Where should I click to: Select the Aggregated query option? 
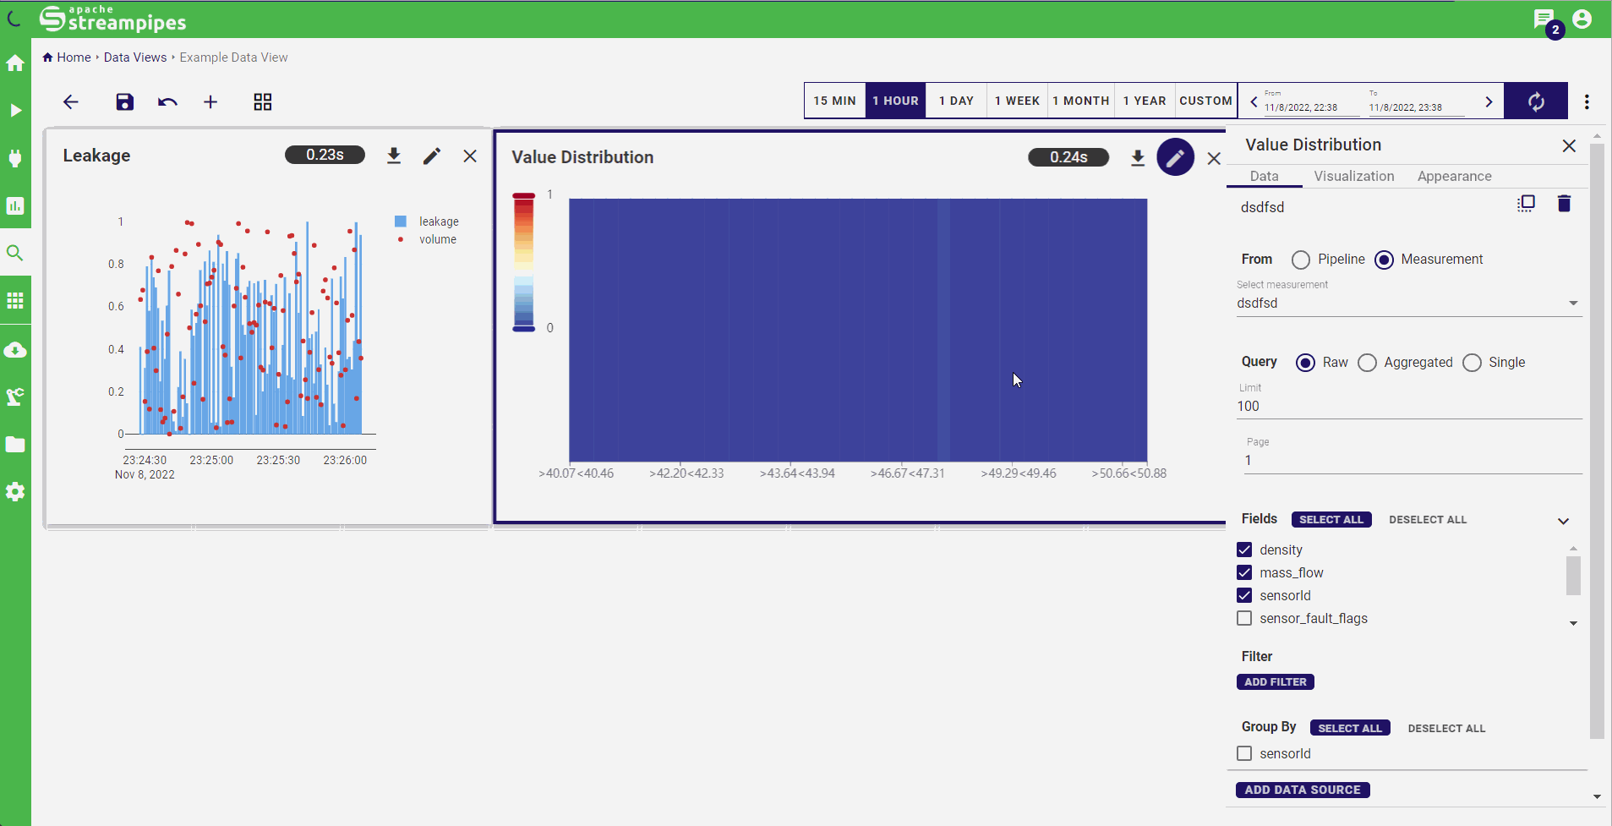coord(1367,363)
